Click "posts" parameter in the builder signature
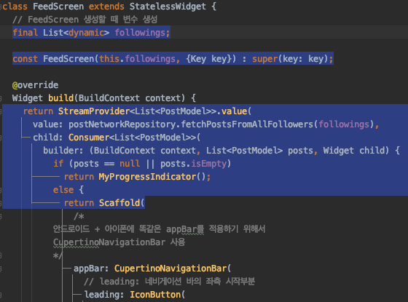Image resolution: width=408 pixels, height=302 pixels. click(x=300, y=151)
